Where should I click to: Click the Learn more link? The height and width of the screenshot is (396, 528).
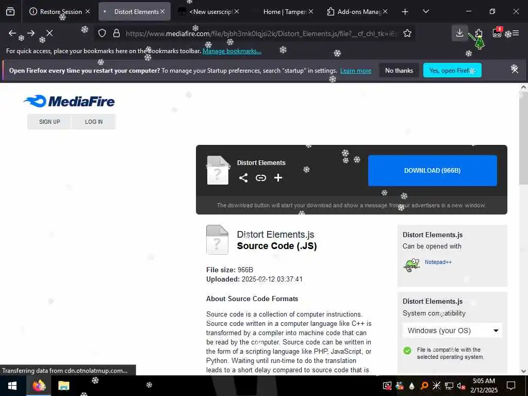[356, 71]
